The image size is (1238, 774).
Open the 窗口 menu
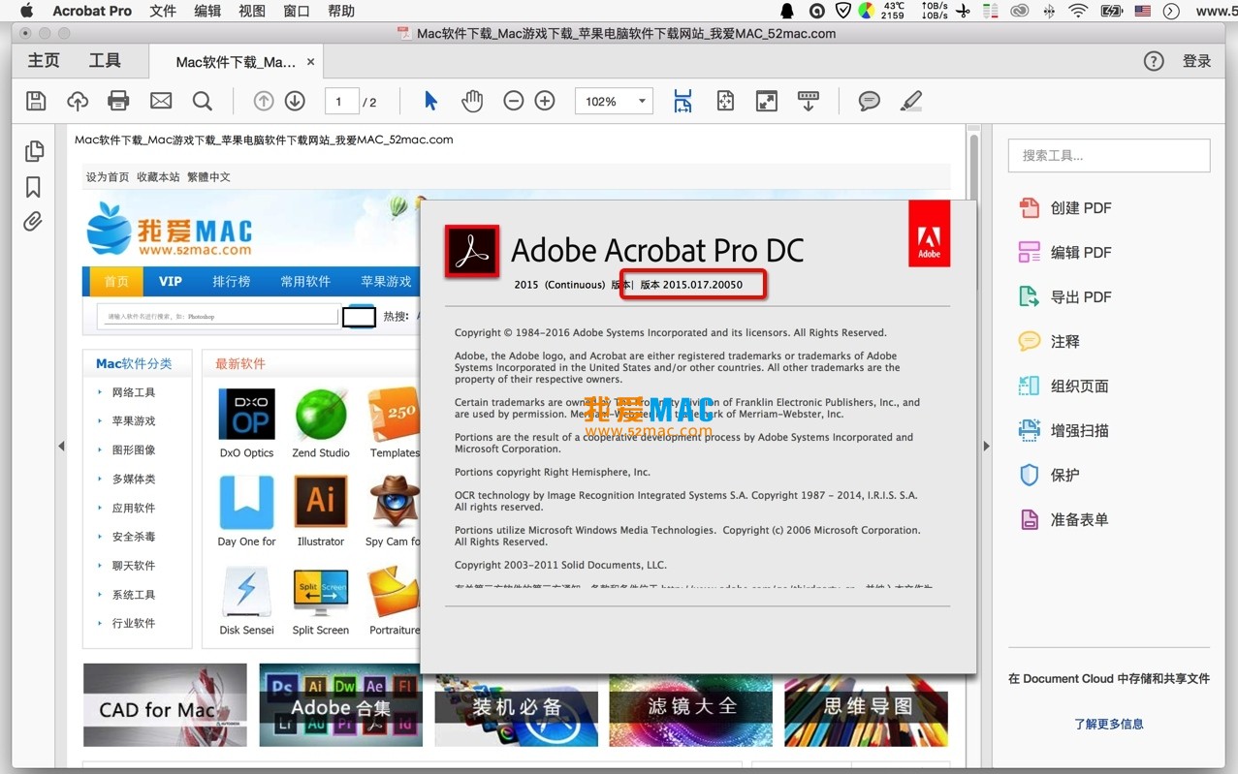(297, 11)
